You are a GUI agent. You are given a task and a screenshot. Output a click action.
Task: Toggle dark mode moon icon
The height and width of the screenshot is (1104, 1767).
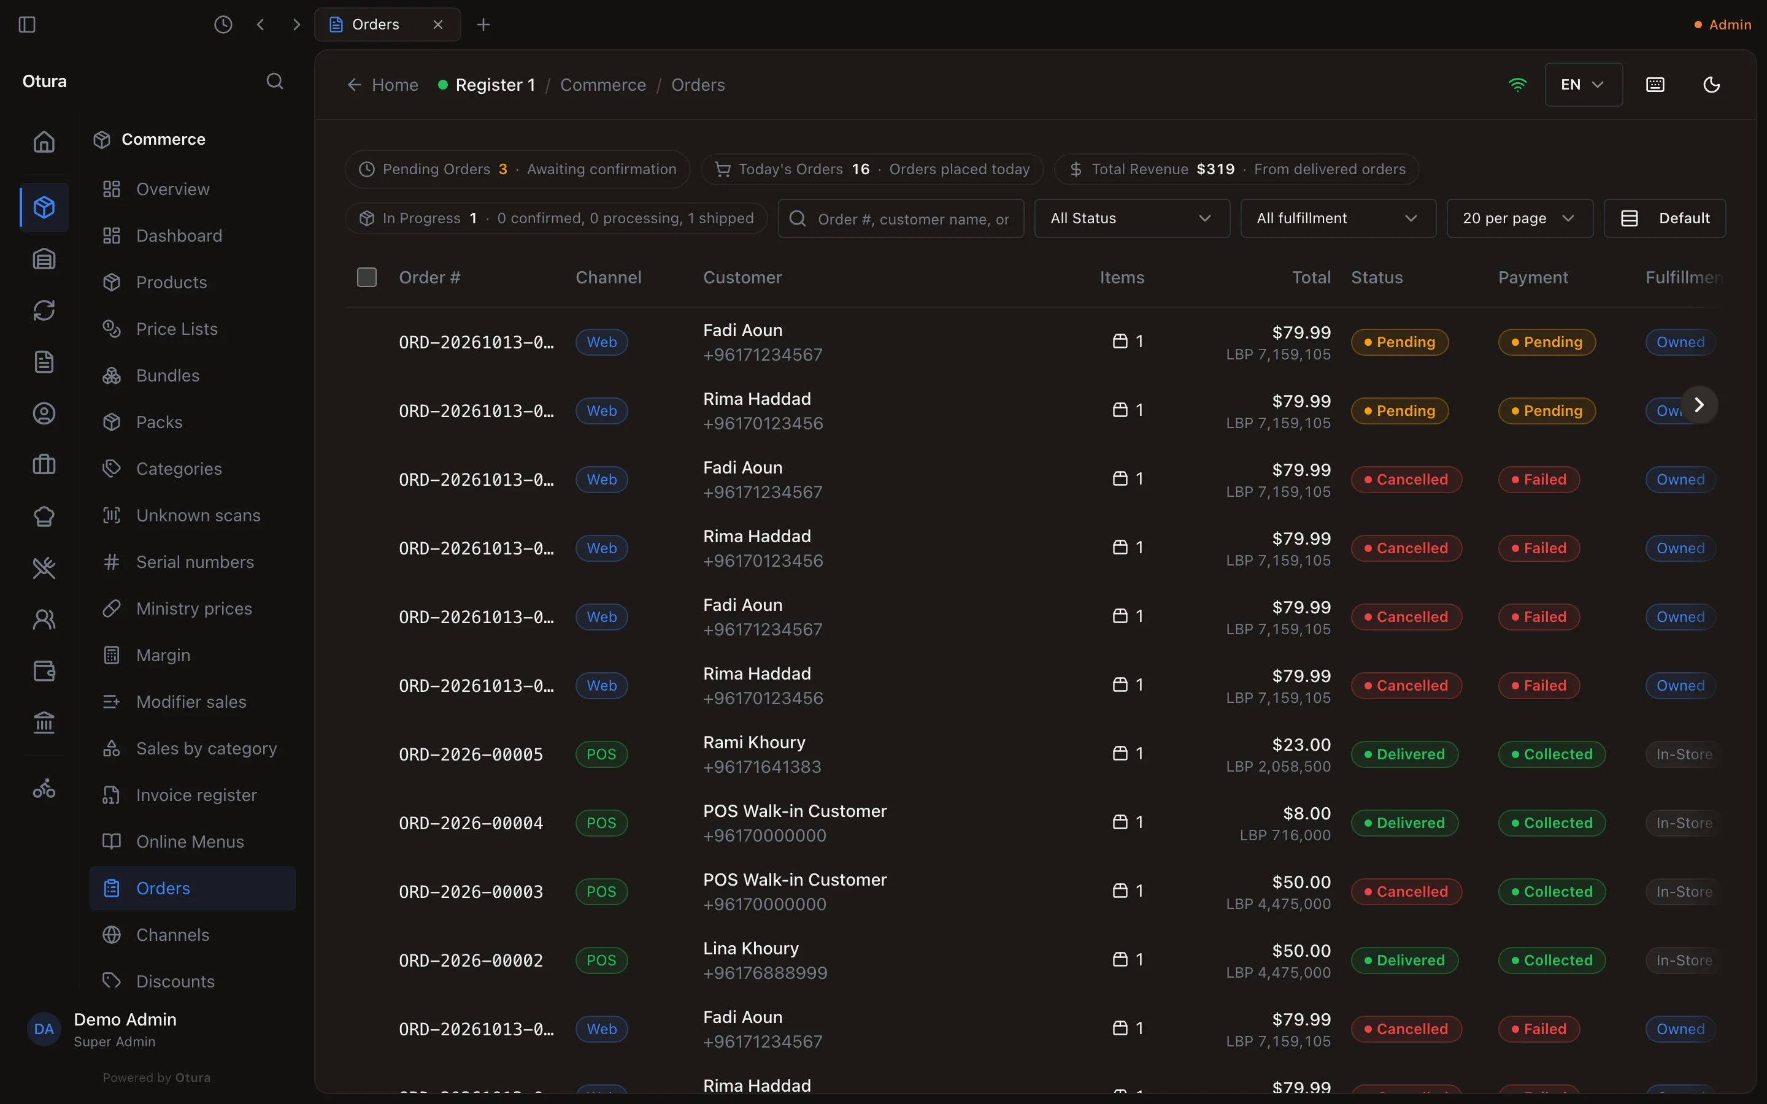point(1712,85)
